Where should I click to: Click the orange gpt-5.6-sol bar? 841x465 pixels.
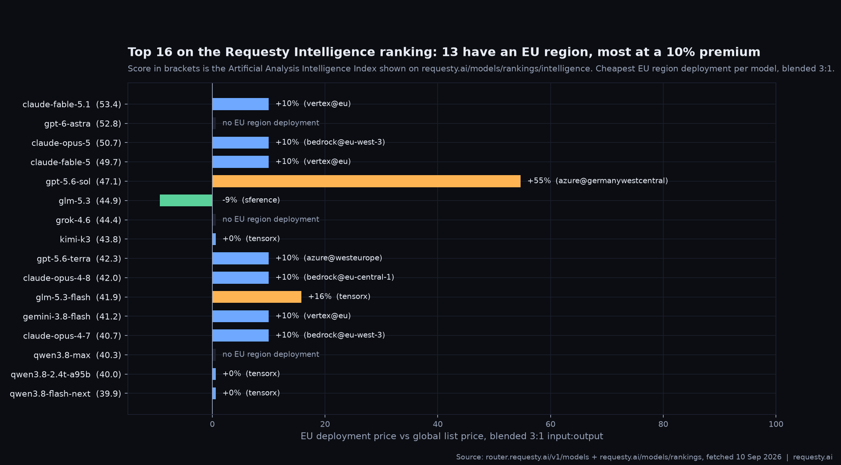click(x=366, y=181)
